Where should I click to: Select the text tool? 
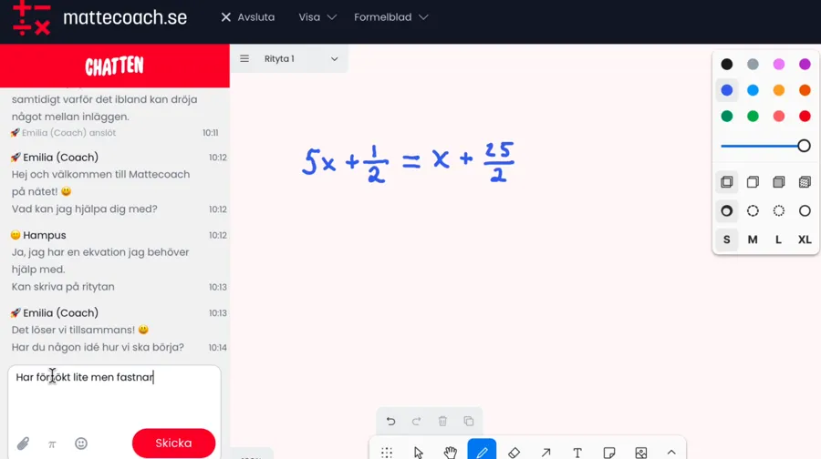(x=577, y=453)
